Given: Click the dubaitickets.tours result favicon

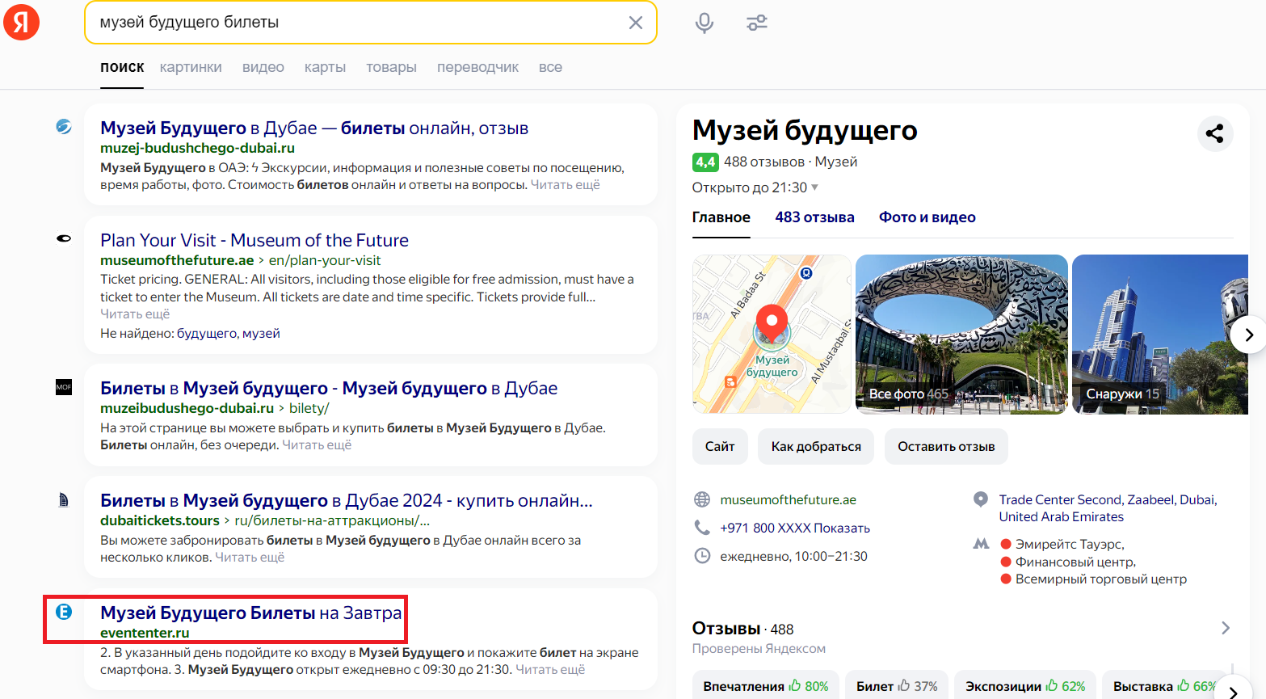Looking at the screenshot, I should tap(64, 500).
